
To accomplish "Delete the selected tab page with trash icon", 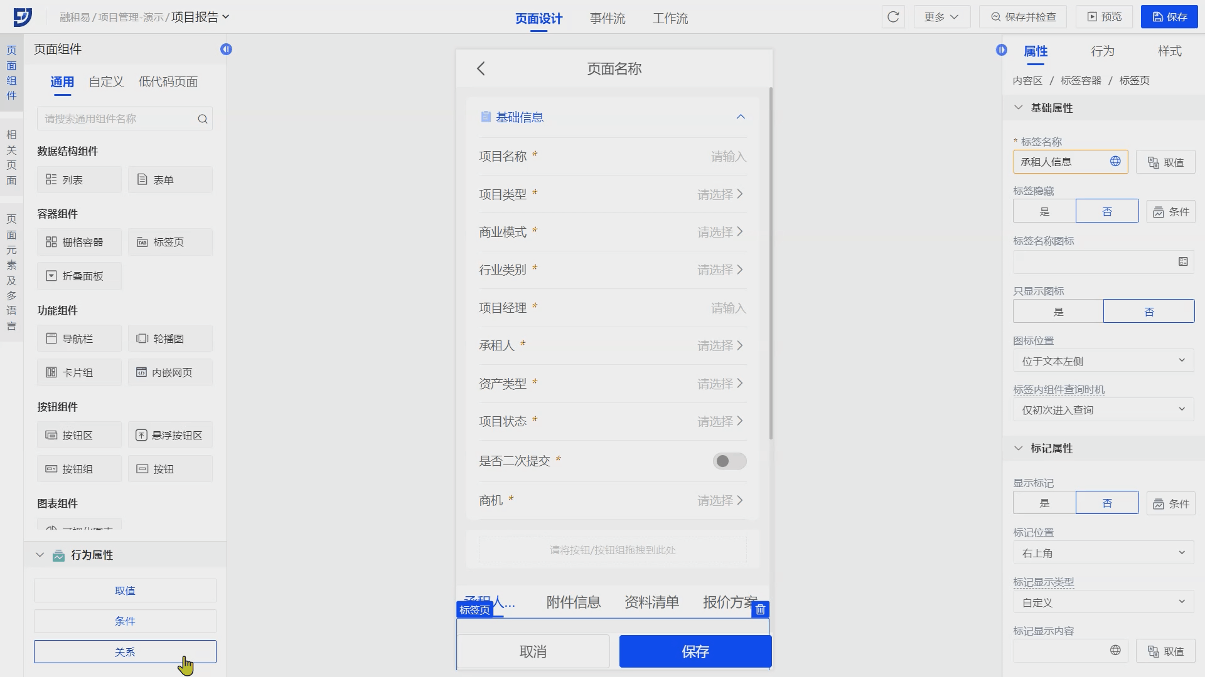I will click(760, 609).
